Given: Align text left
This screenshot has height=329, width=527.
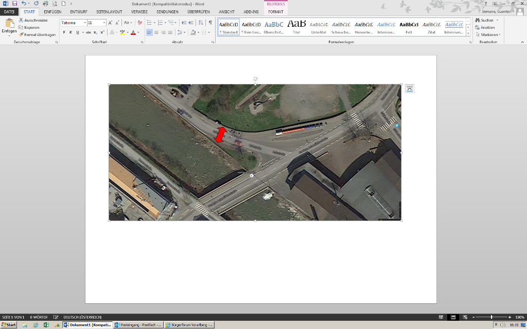Looking at the screenshot, I should coord(149,32).
